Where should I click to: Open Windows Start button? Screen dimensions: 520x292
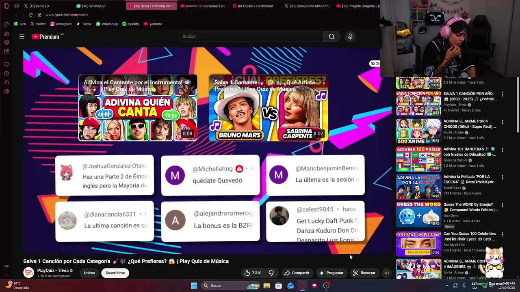[194, 286]
